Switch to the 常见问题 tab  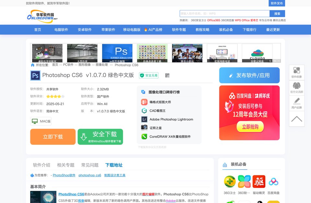click(90, 165)
